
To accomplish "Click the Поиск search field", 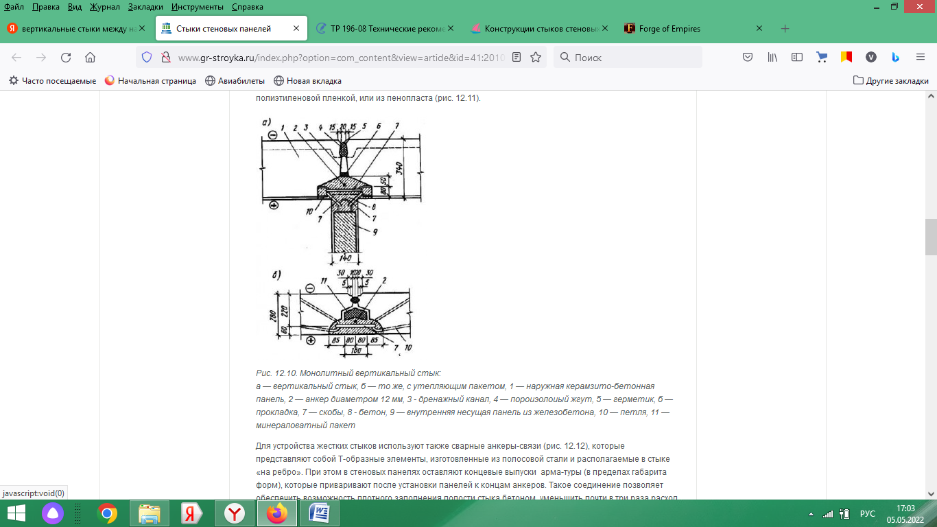I will click(628, 58).
